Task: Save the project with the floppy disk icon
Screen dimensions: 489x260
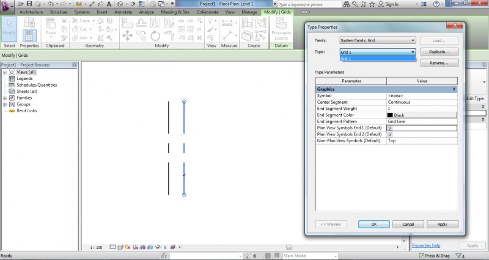Action: pyautogui.click(x=29, y=4)
